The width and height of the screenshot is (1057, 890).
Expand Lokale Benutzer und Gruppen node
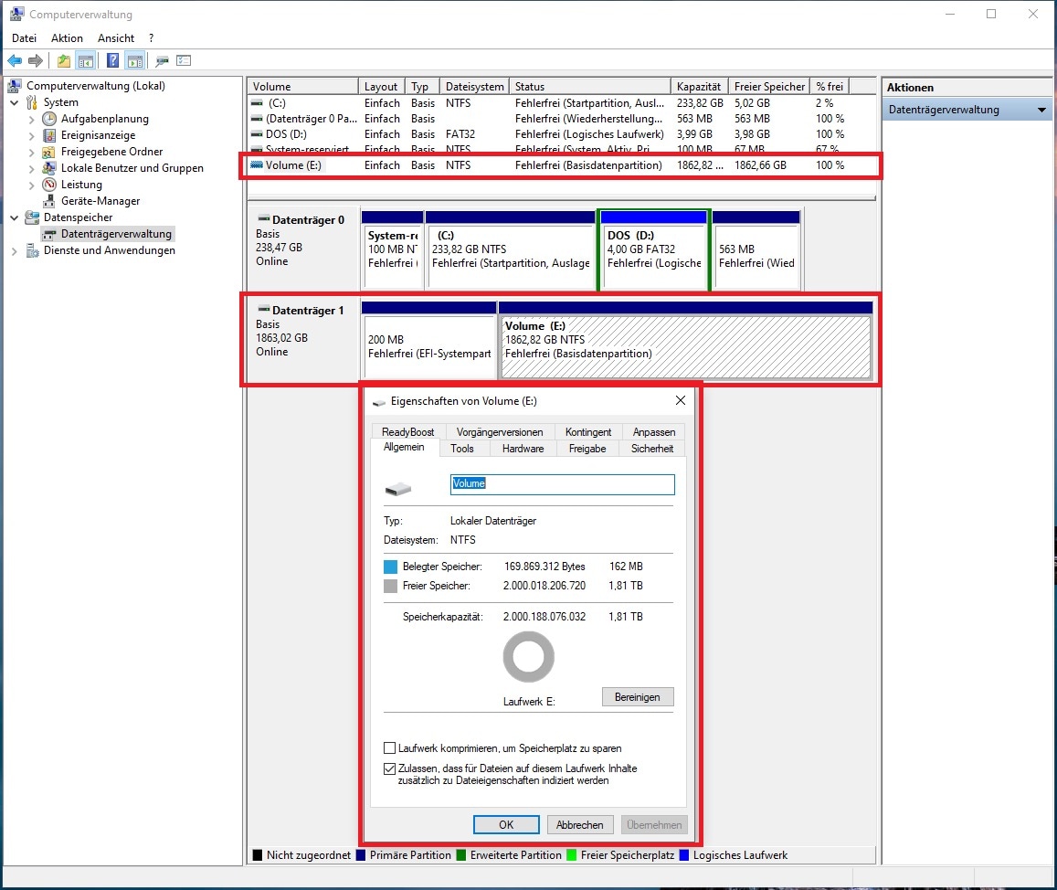pos(32,168)
